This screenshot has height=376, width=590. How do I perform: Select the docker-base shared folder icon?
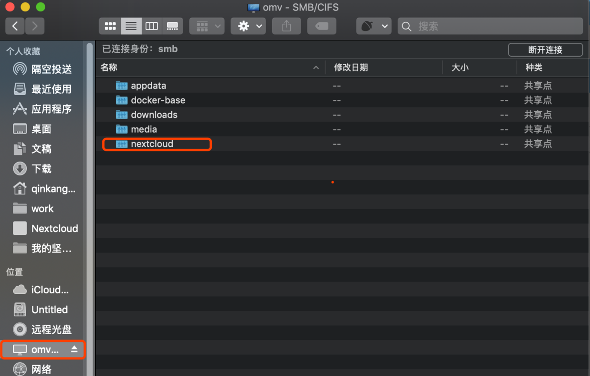click(122, 100)
